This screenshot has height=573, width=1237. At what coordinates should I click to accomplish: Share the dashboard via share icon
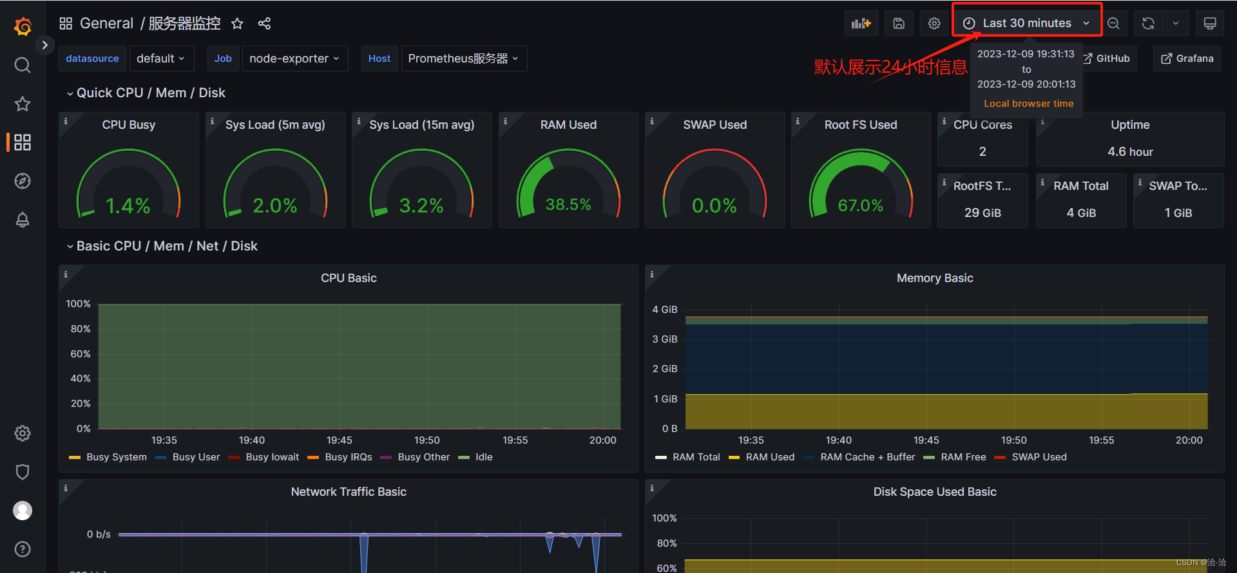tap(264, 24)
